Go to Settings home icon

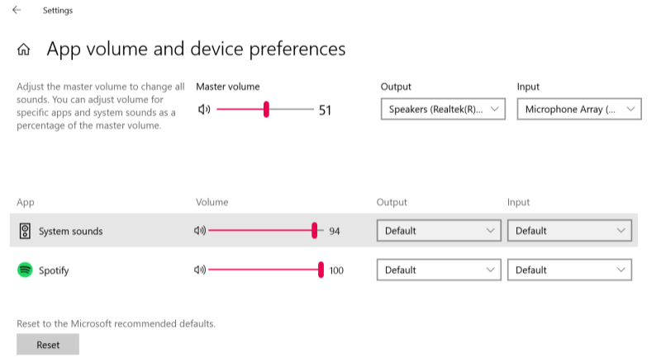pyautogui.click(x=24, y=49)
